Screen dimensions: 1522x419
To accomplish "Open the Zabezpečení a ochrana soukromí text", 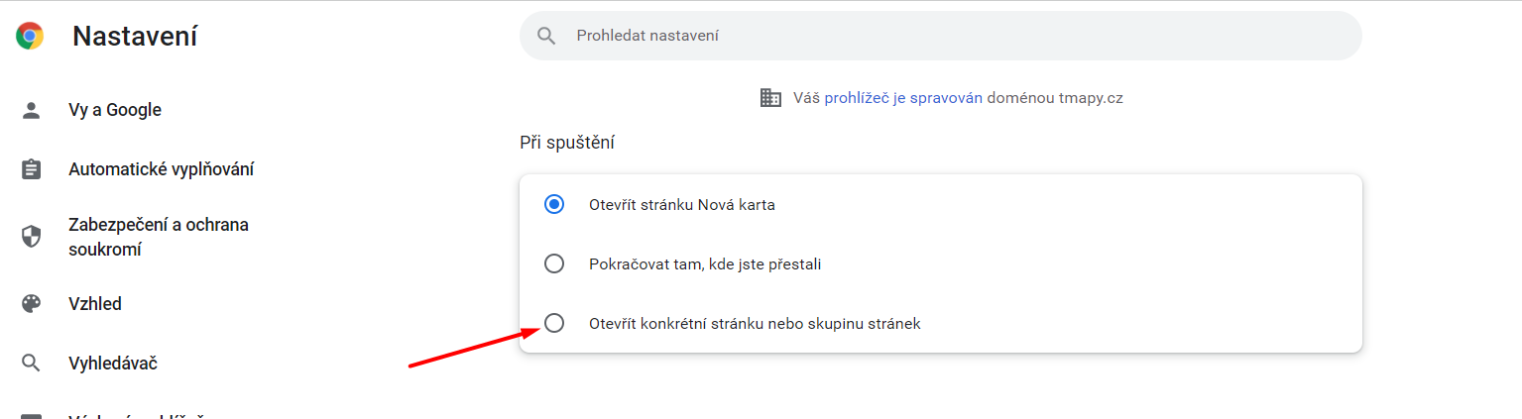I will (x=159, y=237).
